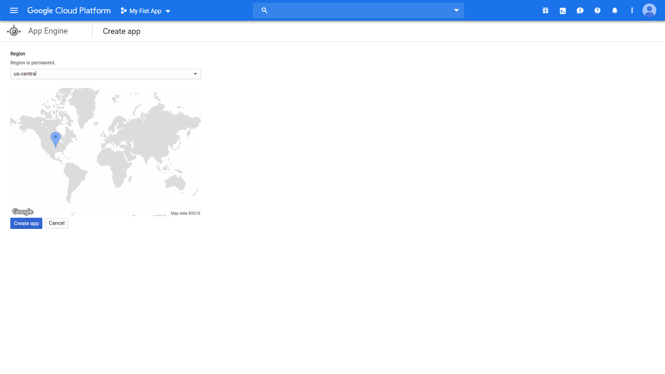Click the Create app button
The image size is (665, 374).
26,223
